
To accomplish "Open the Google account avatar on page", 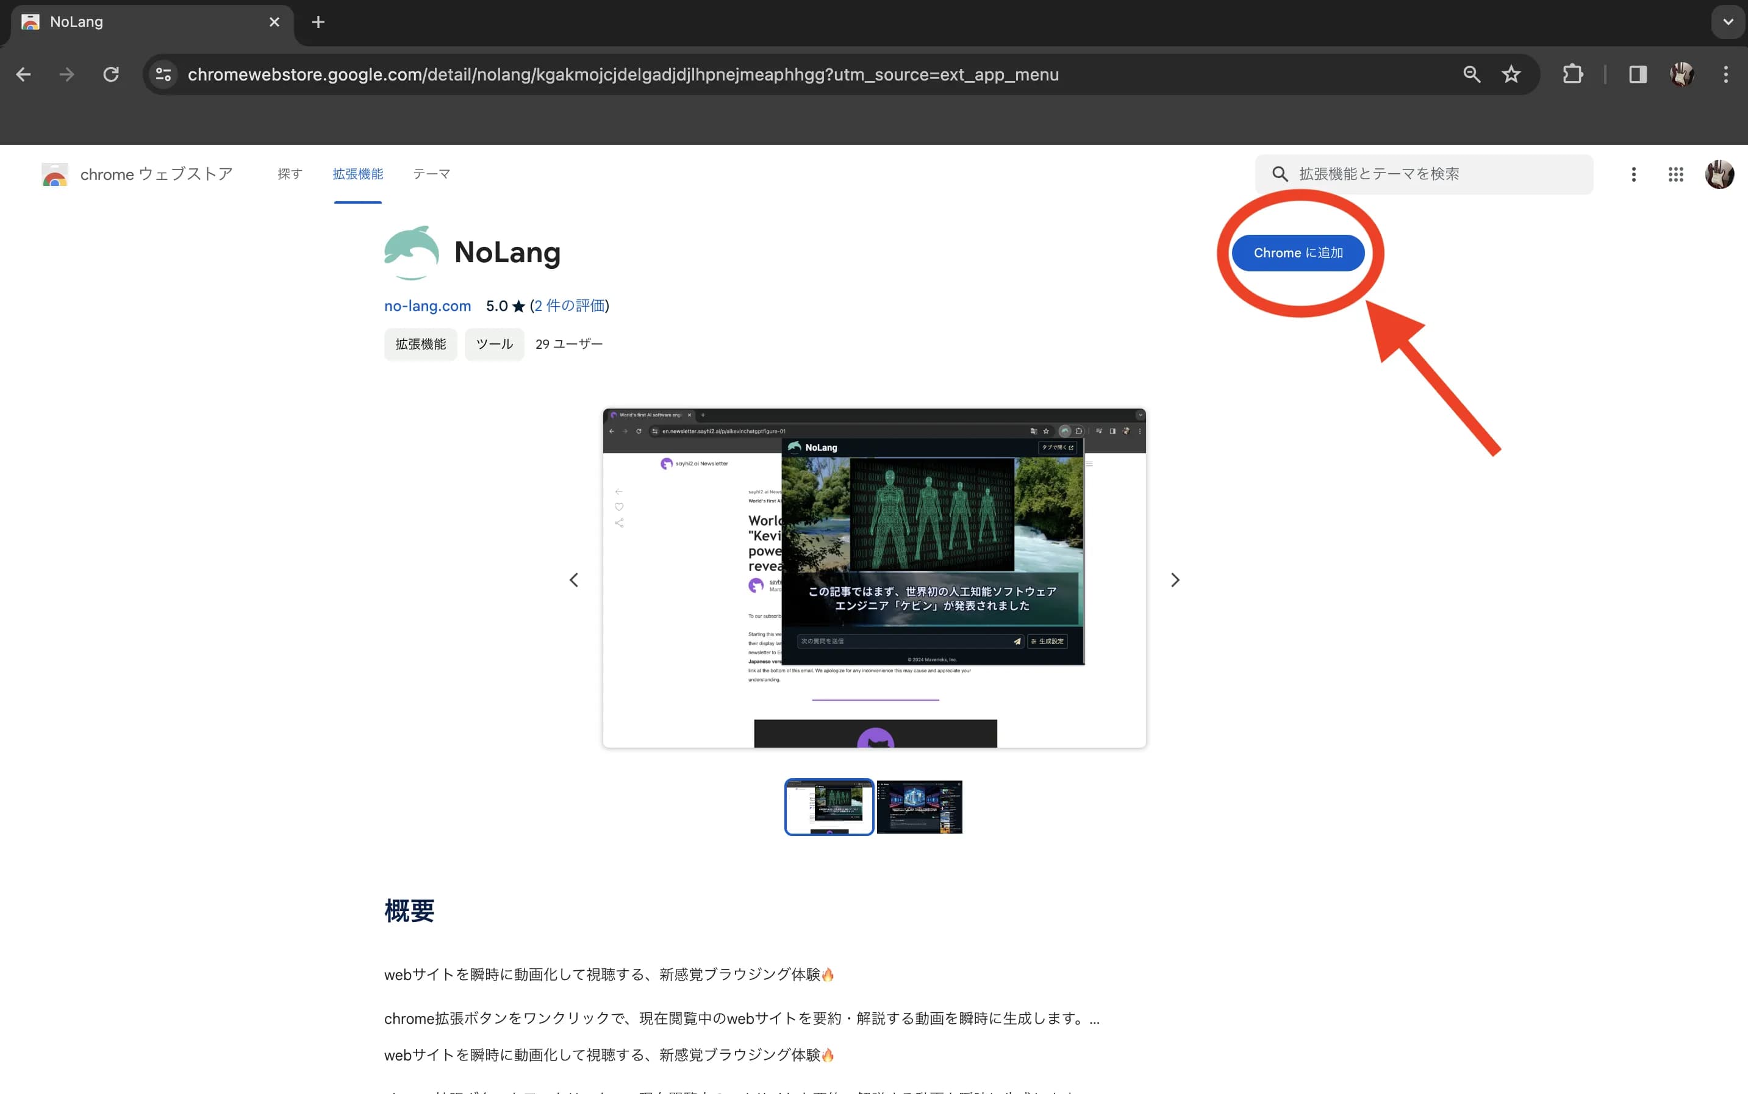I will 1719,174.
